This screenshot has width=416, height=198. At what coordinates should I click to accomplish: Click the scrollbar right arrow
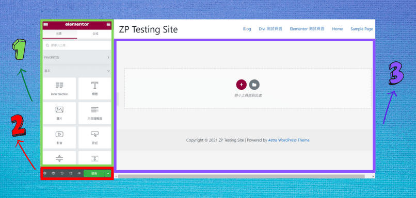pos(373,176)
